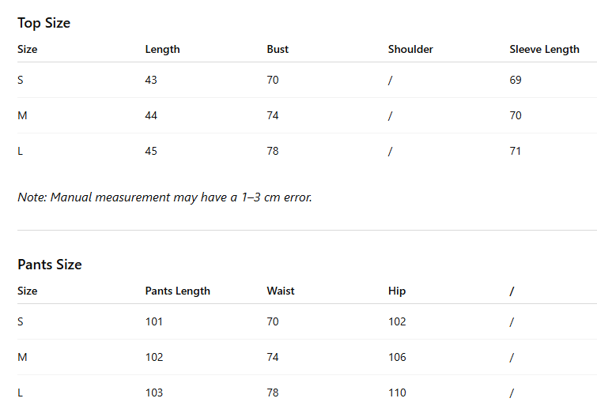Click the Bust column header
Viewport: 597px width, 417px height.
[x=278, y=49]
